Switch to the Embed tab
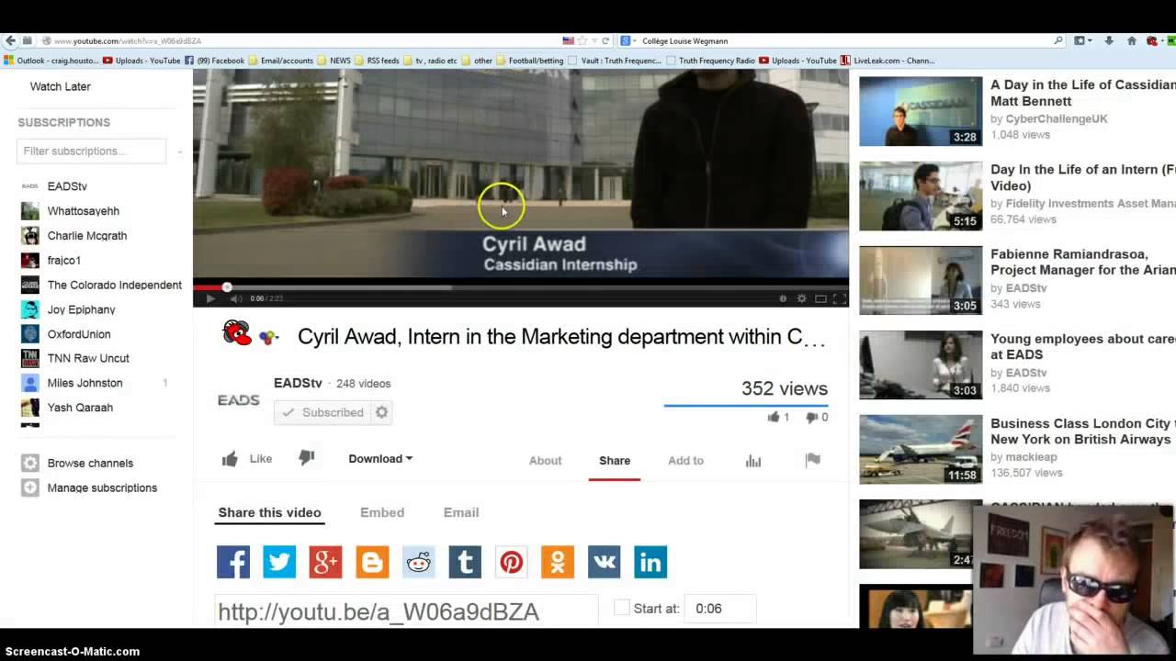 381,512
